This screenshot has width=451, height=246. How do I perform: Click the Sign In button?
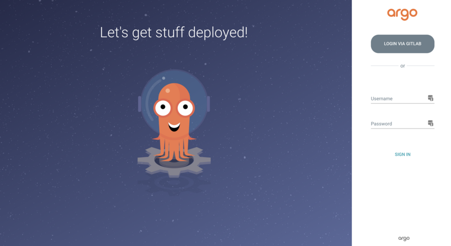[402, 154]
